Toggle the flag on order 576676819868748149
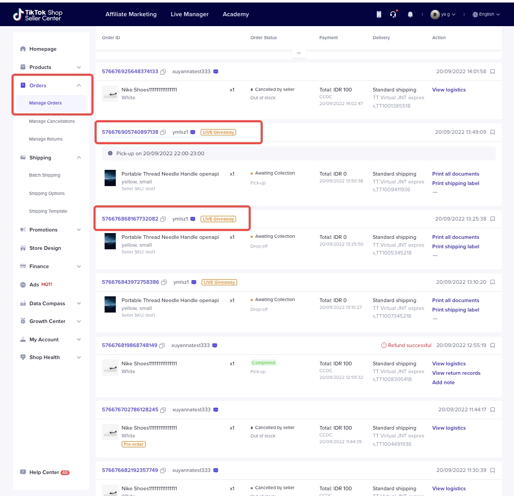Screen dimensions: 514x496 pos(493,345)
